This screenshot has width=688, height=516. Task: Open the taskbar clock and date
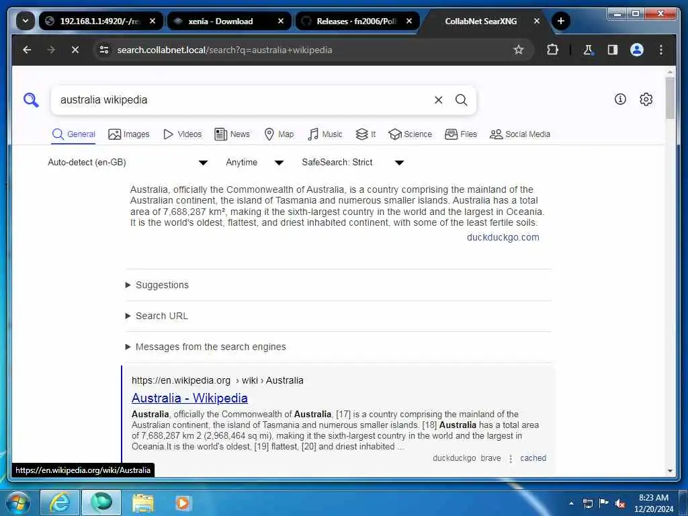[654, 503]
